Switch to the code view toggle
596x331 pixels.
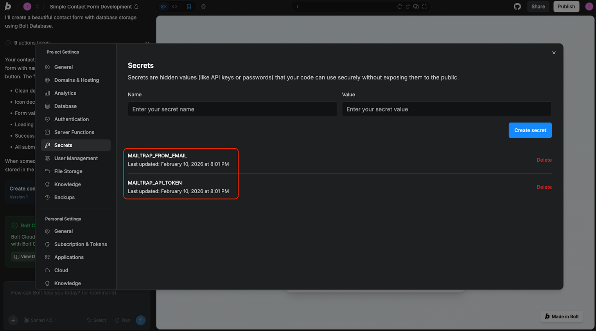click(x=175, y=7)
